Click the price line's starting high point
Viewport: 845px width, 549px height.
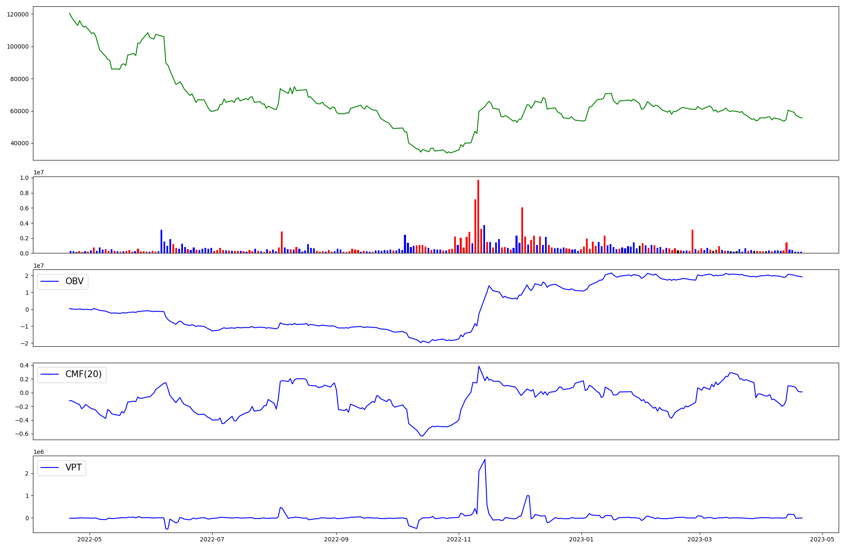pyautogui.click(x=70, y=14)
